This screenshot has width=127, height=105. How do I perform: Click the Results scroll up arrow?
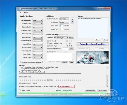(107, 67)
